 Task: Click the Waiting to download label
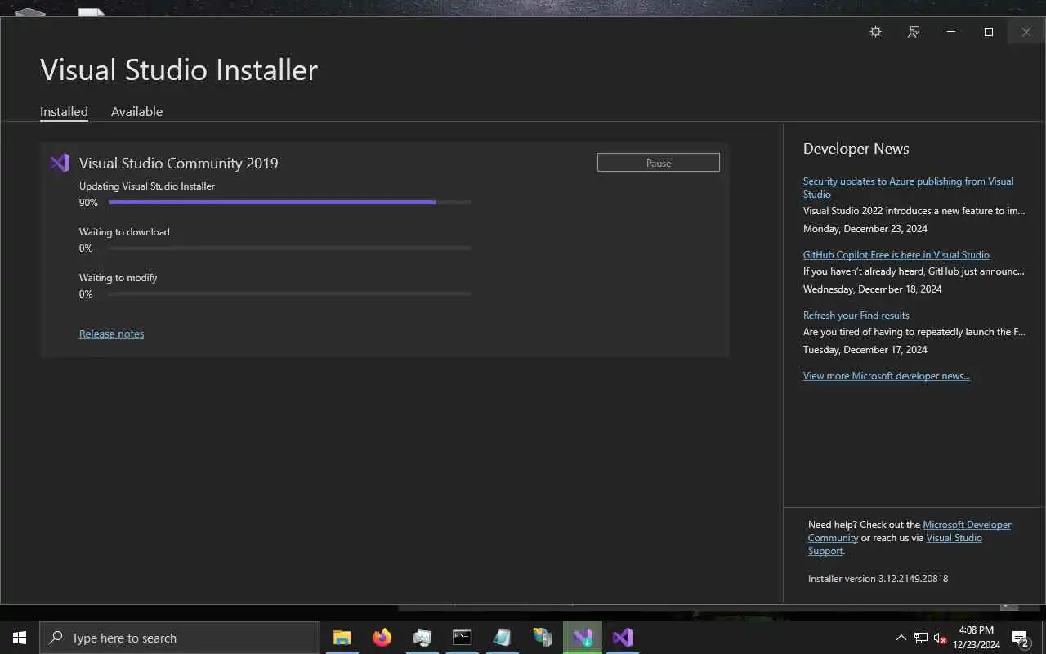[x=124, y=232]
